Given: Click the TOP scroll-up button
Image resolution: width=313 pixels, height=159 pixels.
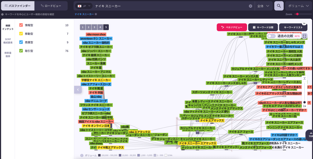Looking at the screenshot, I should click(x=310, y=135).
